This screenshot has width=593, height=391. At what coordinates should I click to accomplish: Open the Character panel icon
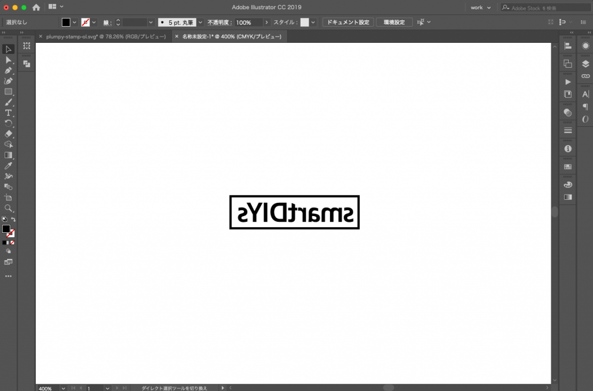coord(585,94)
